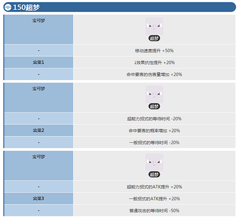
Task: Click the Mewtwo face image in nest 2
Action: pos(154,94)
